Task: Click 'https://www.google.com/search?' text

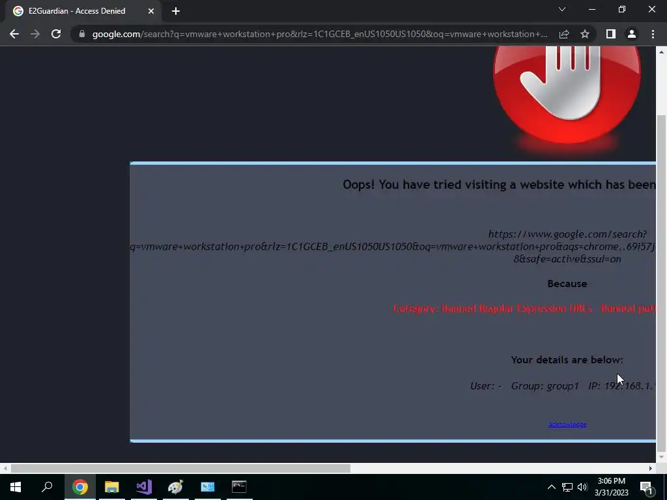Action: tap(567, 234)
